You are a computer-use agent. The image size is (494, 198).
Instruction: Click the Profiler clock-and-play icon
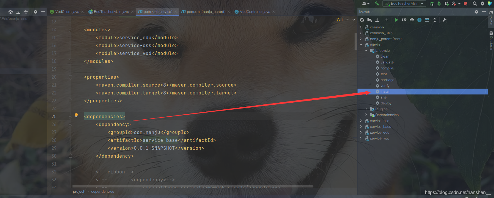454,4
